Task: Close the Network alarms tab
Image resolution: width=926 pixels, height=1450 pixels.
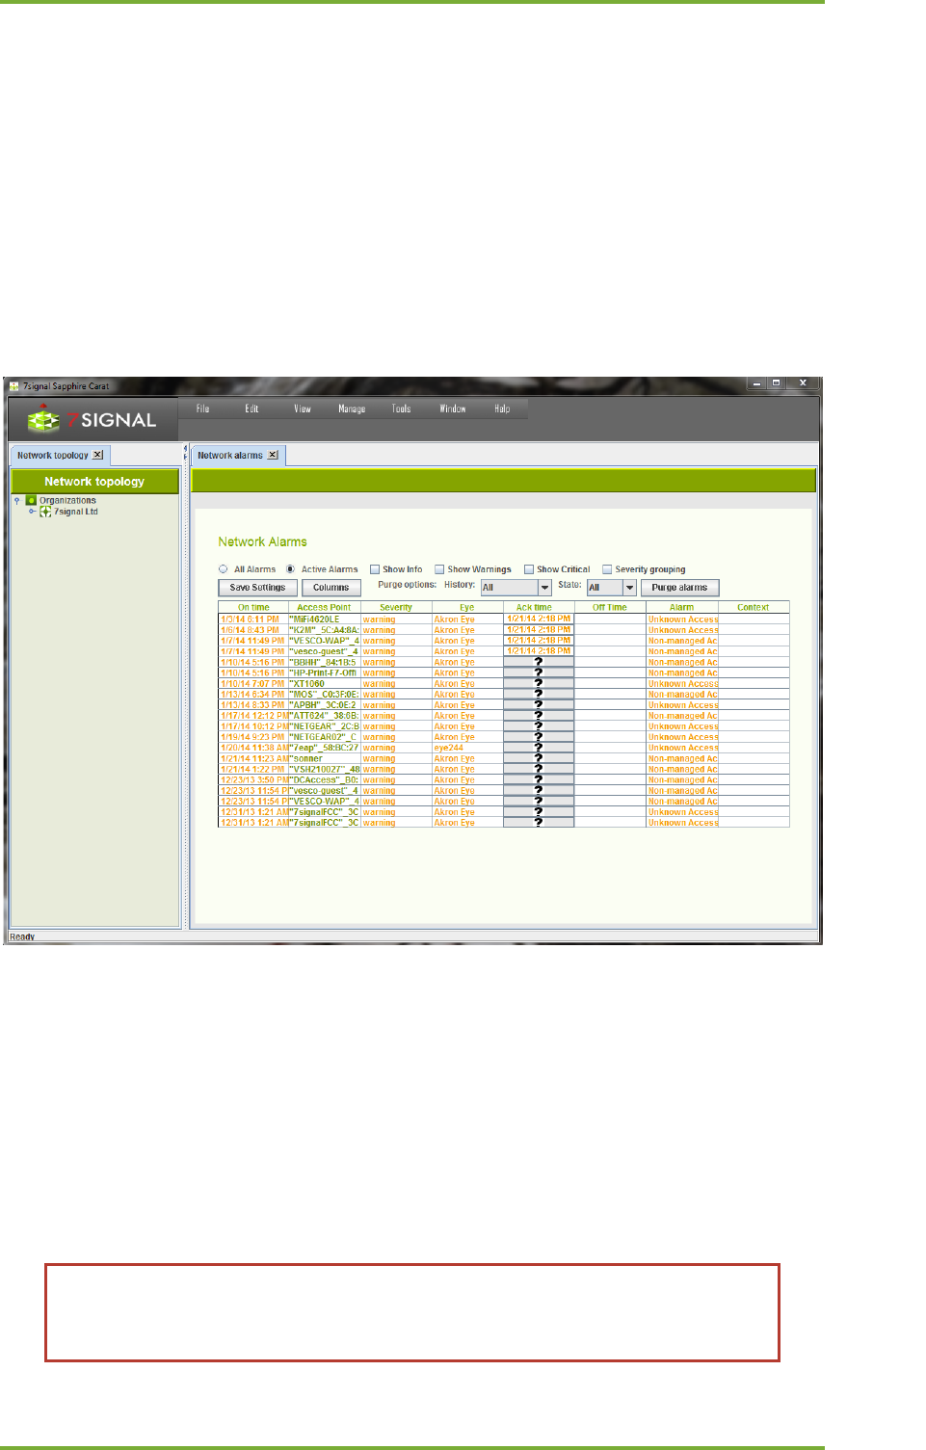Action: click(x=273, y=455)
